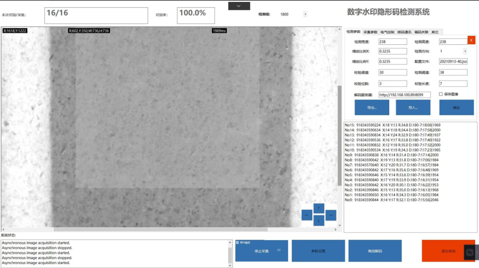The image size is (479, 268).
Task: Click the 100.0% recognition rate box
Action: [x=196, y=15]
